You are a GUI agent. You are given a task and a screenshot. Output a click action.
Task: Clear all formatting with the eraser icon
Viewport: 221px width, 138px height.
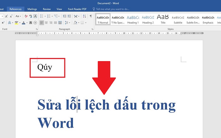coord(26,16)
